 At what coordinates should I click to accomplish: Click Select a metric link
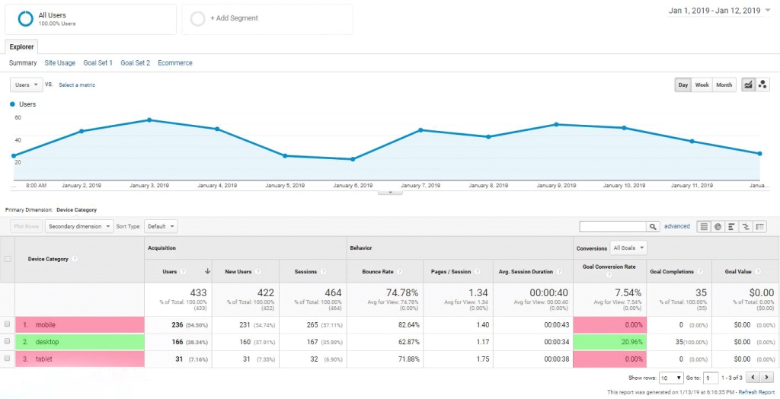pyautogui.click(x=77, y=85)
